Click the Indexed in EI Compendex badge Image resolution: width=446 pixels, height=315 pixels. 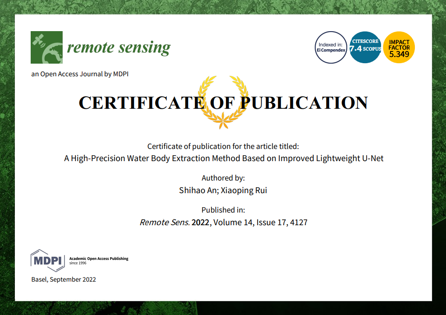pos(331,47)
